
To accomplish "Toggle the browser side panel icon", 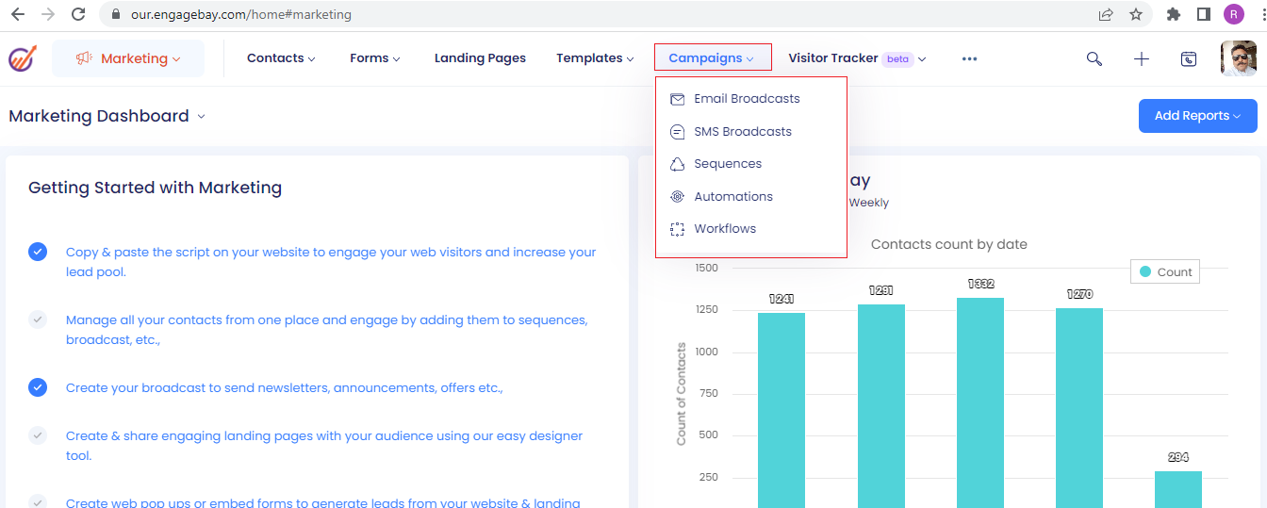I will (1204, 14).
